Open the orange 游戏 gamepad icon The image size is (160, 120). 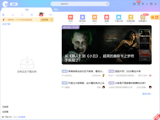[95, 17]
